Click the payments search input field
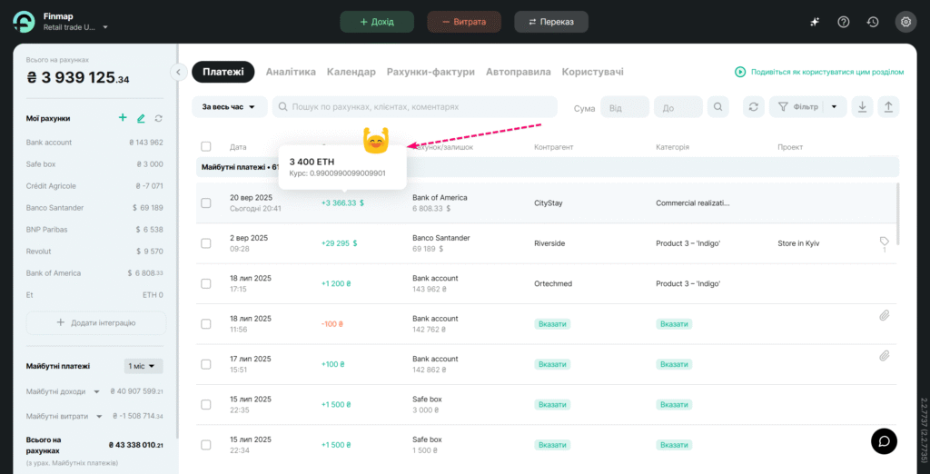 418,107
